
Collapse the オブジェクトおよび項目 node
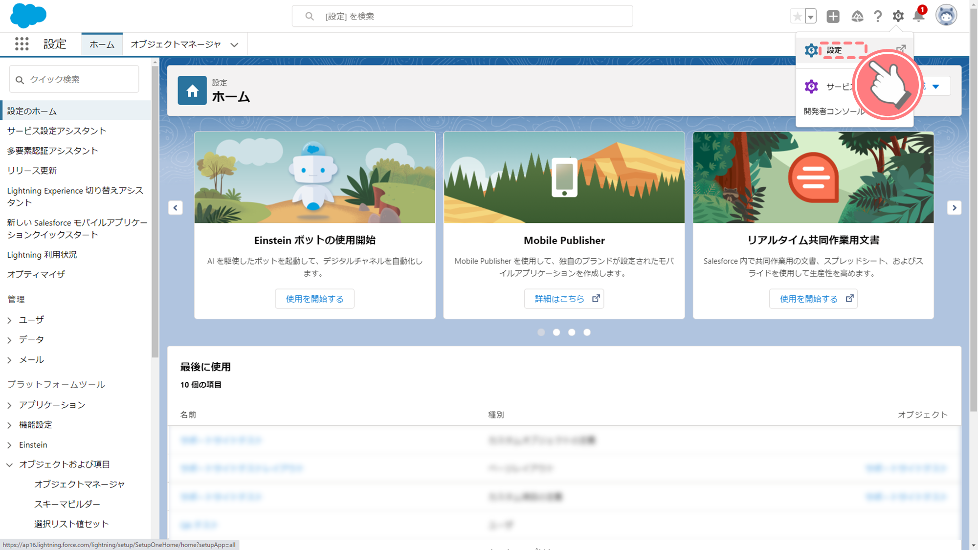coord(9,464)
